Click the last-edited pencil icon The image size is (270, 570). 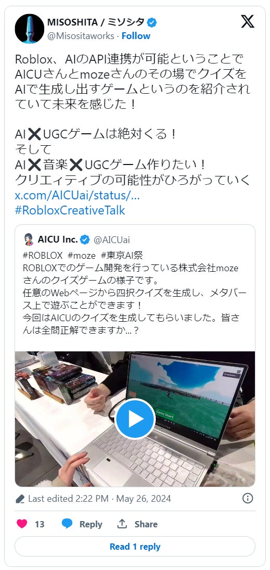pyautogui.click(x=20, y=499)
